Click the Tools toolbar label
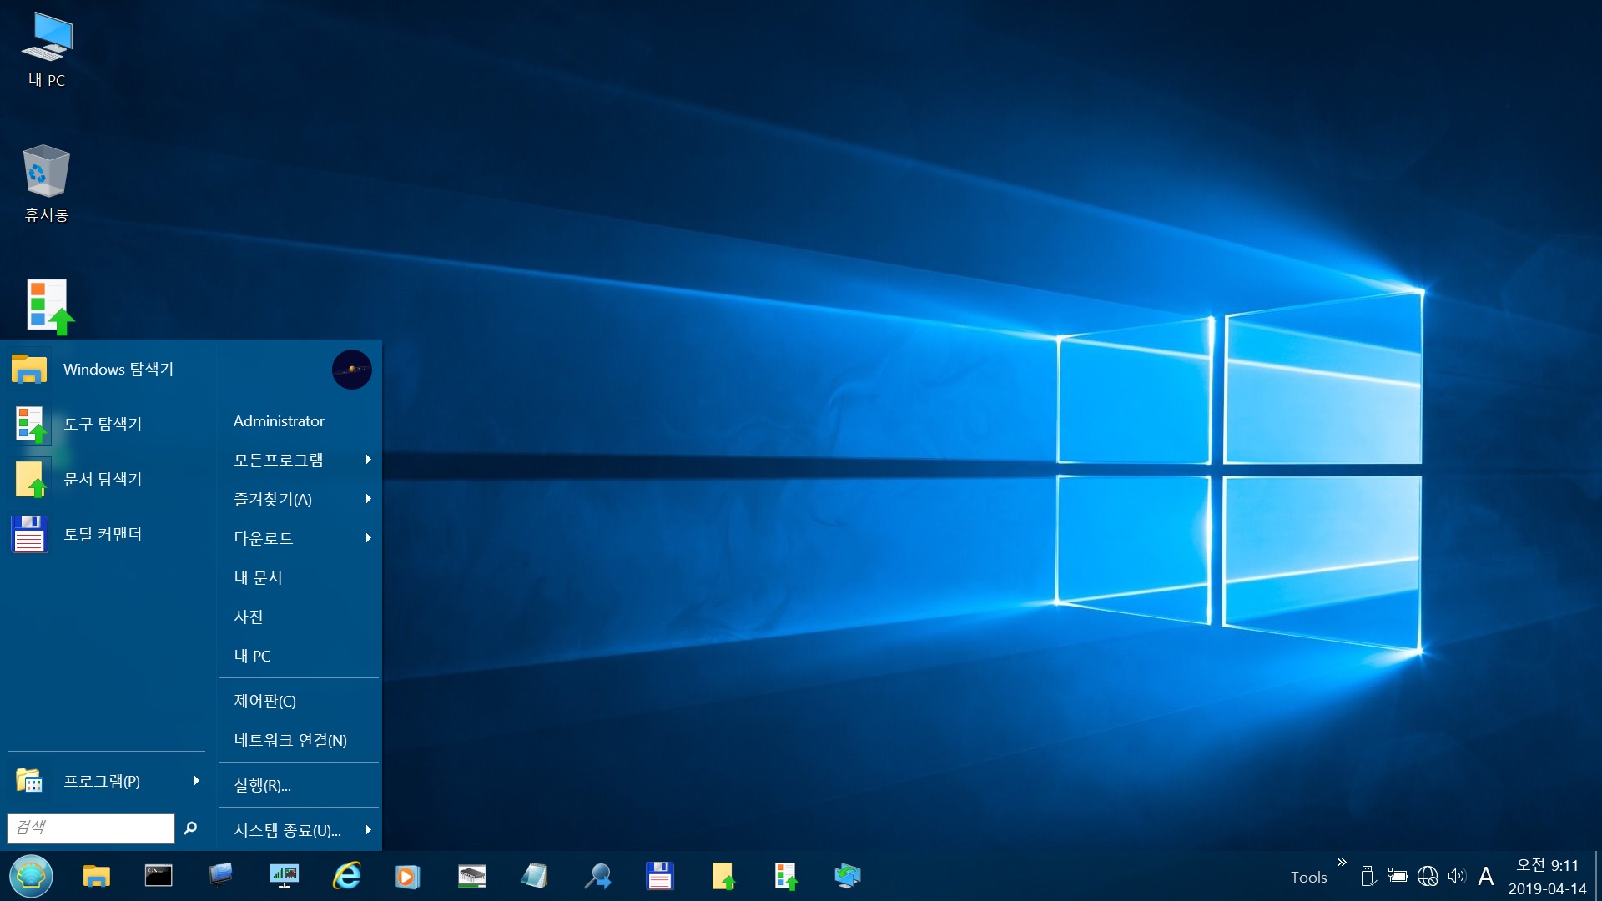1602x901 pixels. pyautogui.click(x=1308, y=877)
